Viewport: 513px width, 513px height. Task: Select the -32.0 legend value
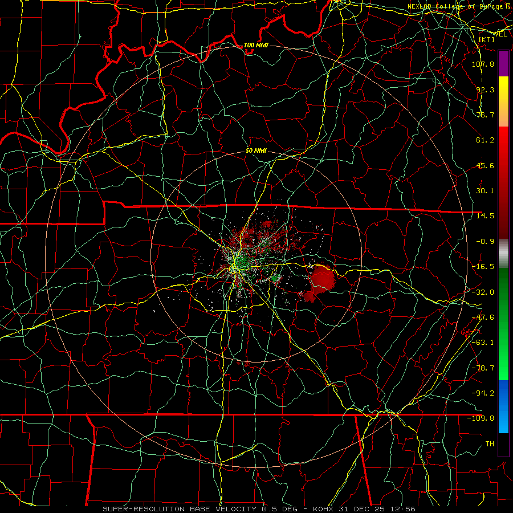point(483,292)
